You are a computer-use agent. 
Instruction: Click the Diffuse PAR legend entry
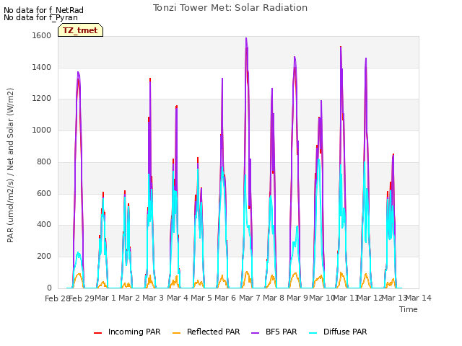[x=338, y=332]
